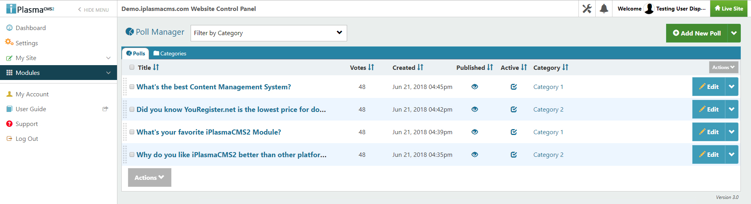Toggle active checkmark for Content Management System poll
The height and width of the screenshot is (204, 751).
coord(514,87)
